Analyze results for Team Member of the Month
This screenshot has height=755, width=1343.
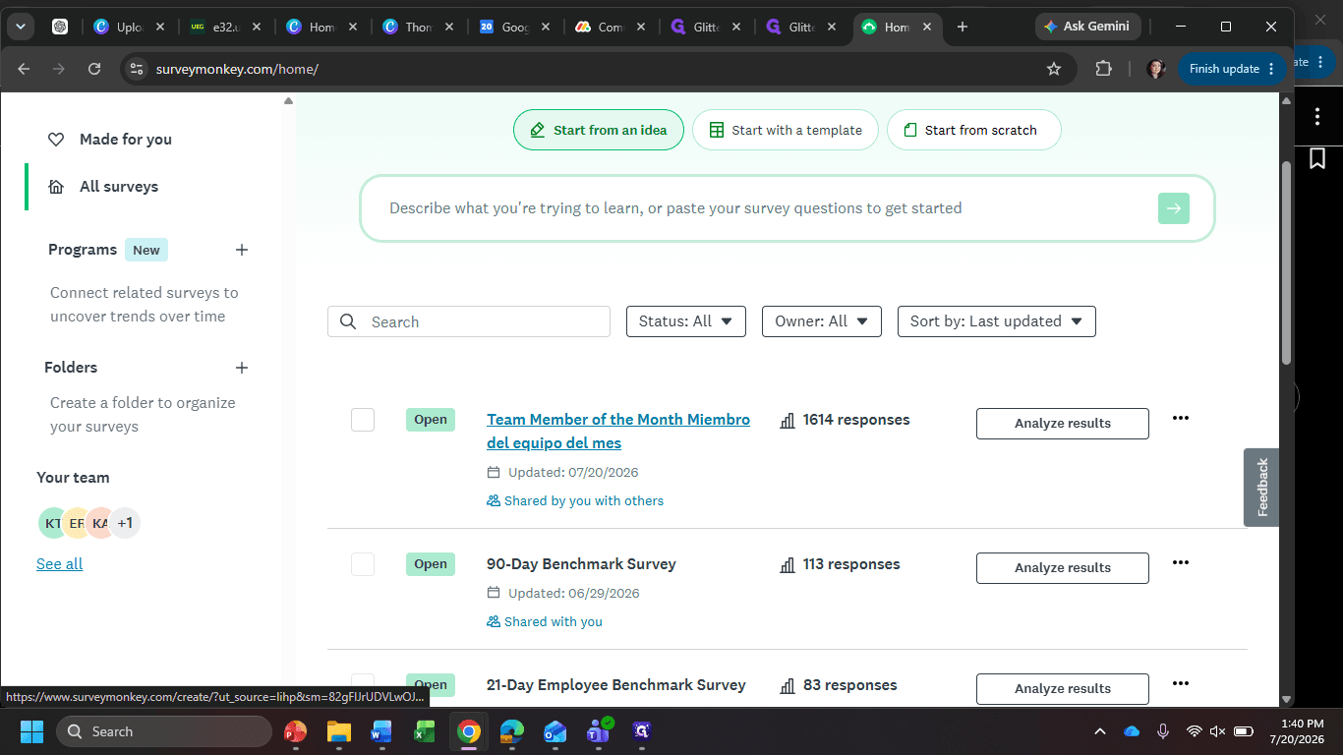point(1063,424)
